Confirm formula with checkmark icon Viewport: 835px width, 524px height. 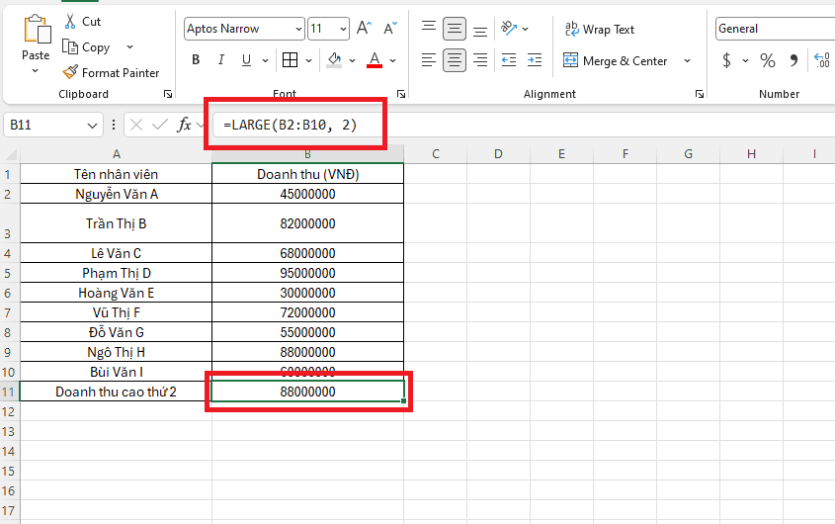[160, 126]
